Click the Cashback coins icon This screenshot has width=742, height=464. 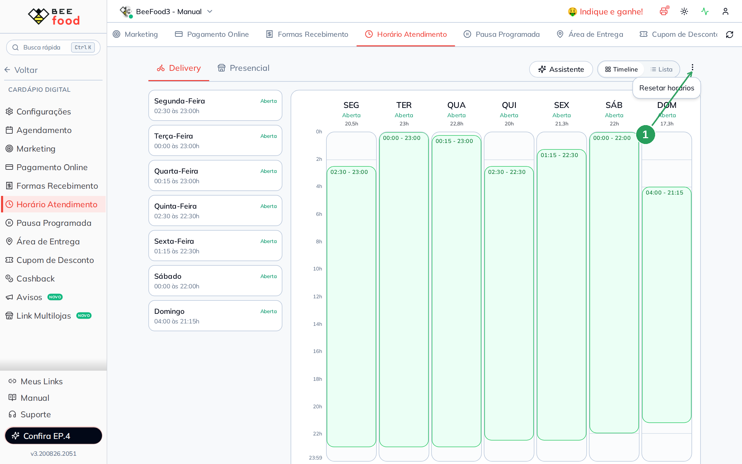pyautogui.click(x=9, y=278)
